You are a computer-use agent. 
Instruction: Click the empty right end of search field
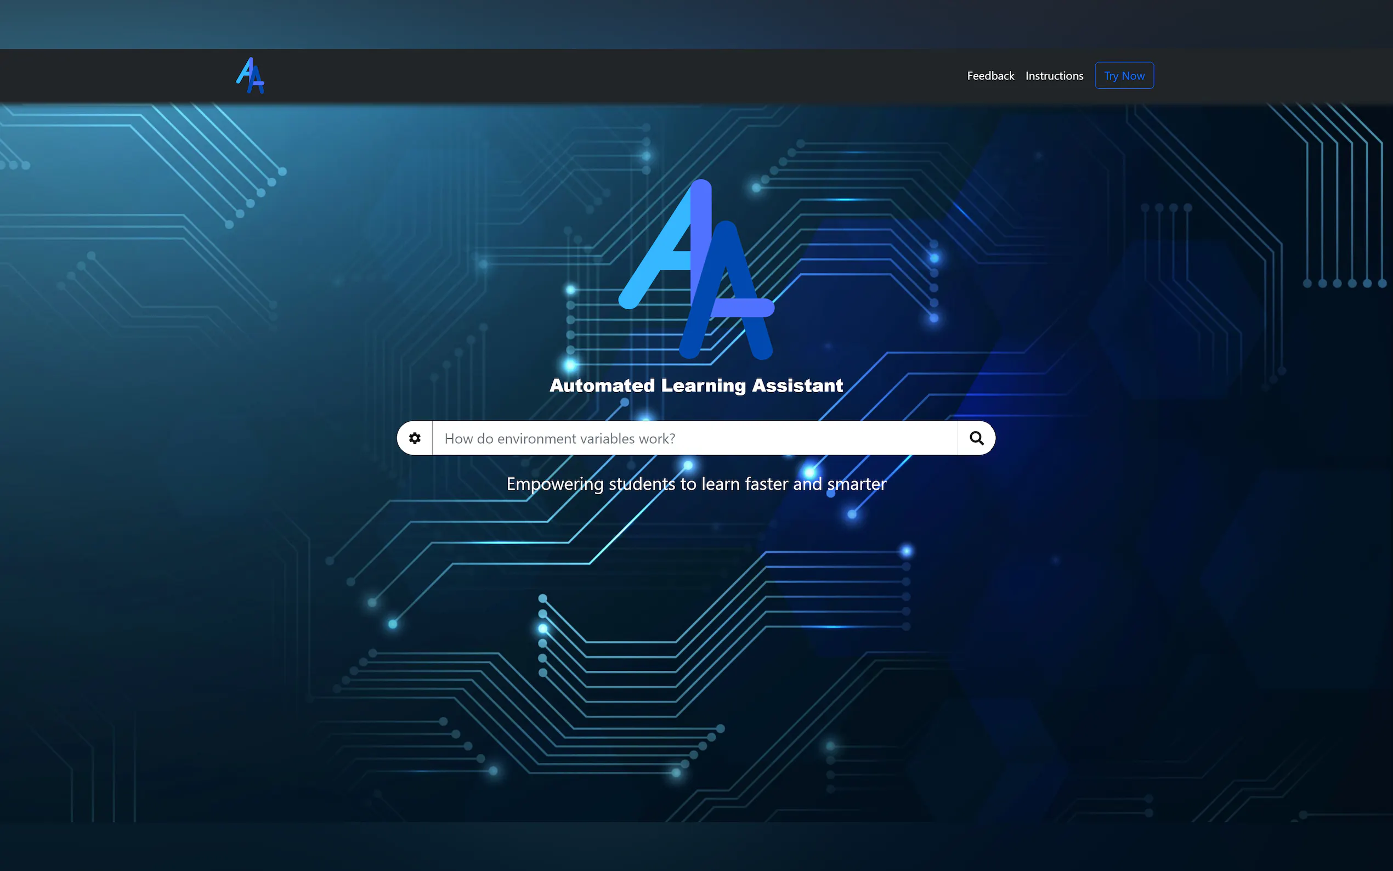pyautogui.click(x=898, y=438)
